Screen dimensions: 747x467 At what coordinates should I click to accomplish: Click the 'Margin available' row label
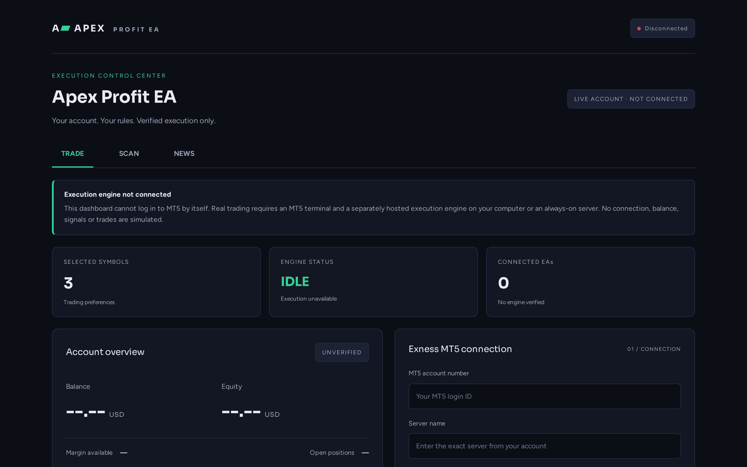(89, 452)
